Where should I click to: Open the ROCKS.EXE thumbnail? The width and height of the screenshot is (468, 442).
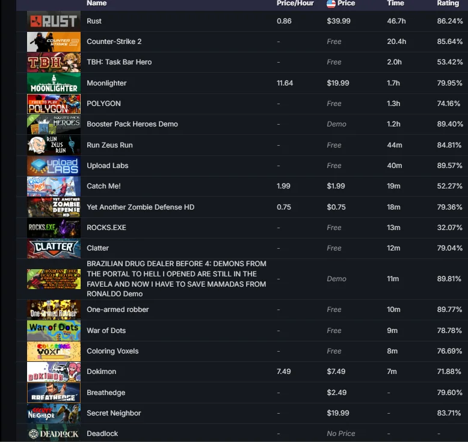54,228
